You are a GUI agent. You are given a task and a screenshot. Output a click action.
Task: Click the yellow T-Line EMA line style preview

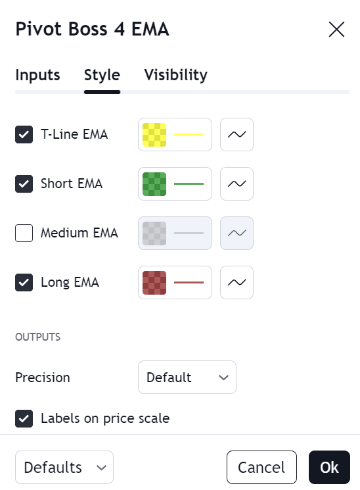[x=189, y=134]
